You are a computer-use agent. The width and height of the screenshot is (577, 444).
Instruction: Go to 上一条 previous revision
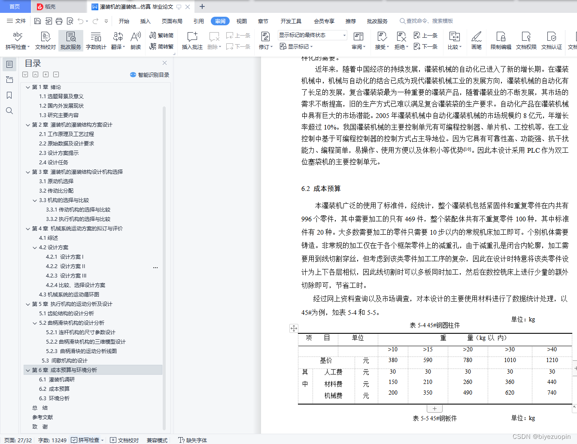point(425,36)
